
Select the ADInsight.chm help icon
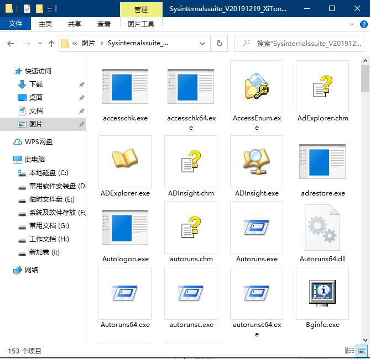point(191,161)
